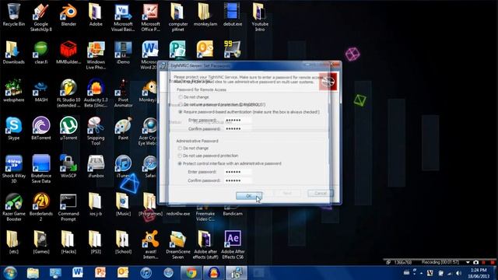The height and width of the screenshot is (280, 498).
Task: Open the MMBuilder desktop icon
Action: tap(68, 53)
